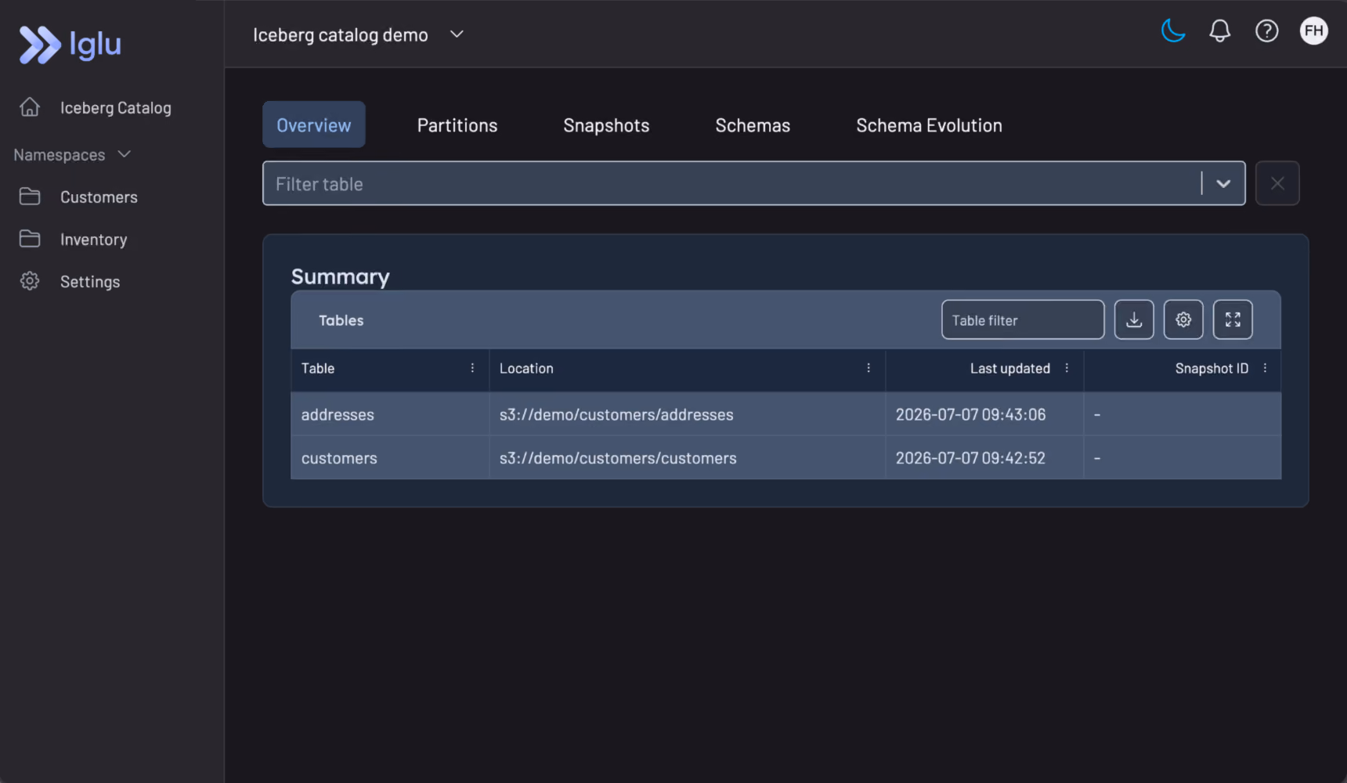Open the Filter table dropdown arrow
Viewport: 1347px width, 783px height.
click(1223, 184)
